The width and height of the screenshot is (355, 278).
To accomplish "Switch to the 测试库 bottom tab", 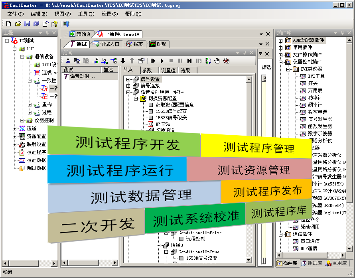I will tap(312, 263).
